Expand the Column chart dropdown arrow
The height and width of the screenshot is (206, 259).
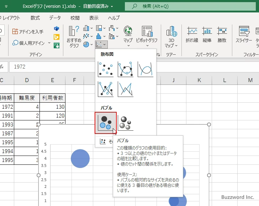pyautogui.click(x=92, y=28)
